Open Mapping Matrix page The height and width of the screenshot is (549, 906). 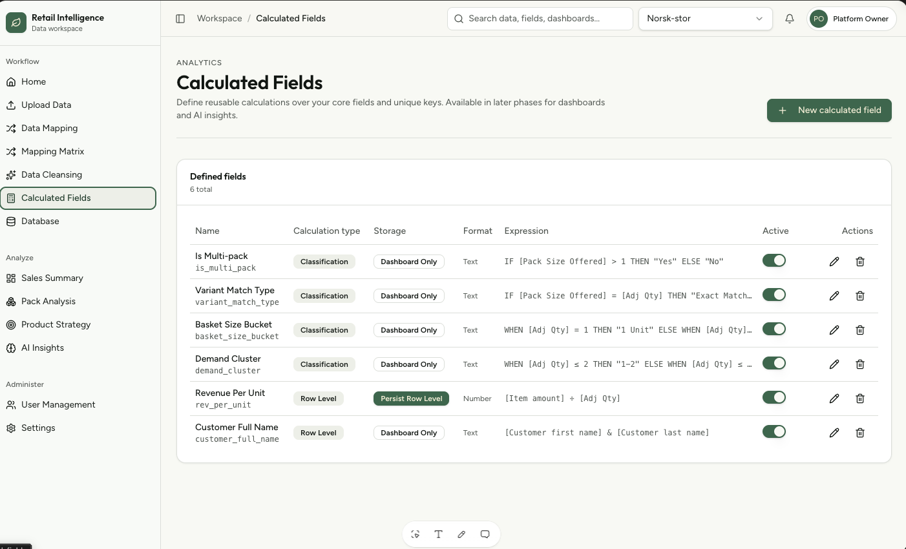(79, 152)
